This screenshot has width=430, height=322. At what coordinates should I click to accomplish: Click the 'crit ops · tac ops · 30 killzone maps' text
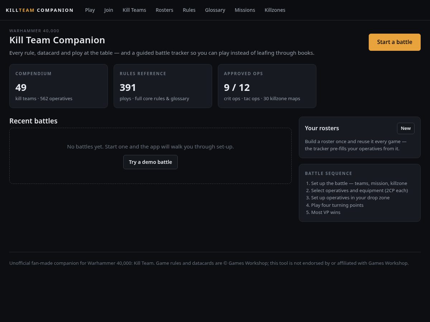(262, 98)
